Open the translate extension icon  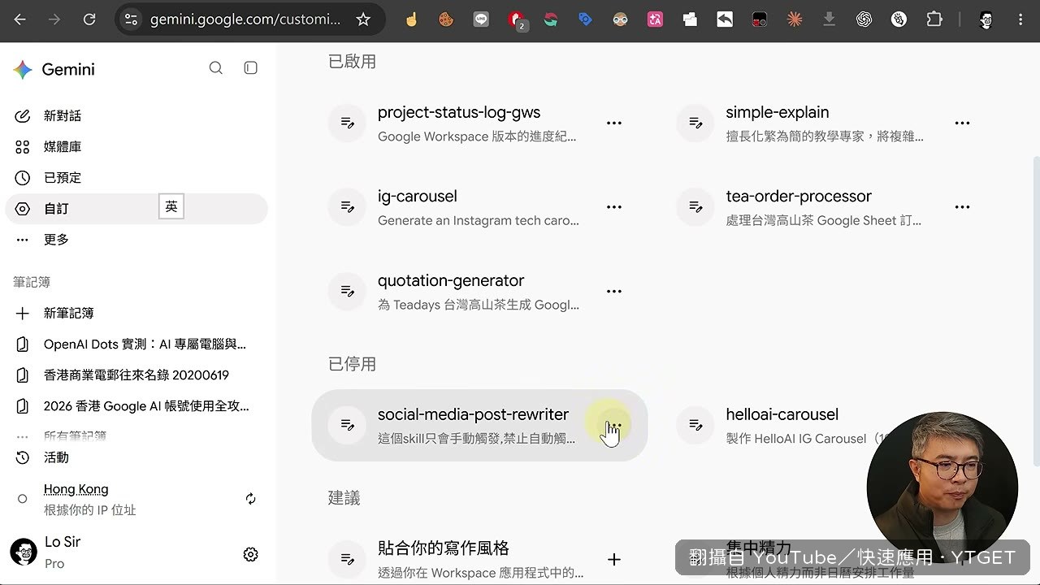pyautogui.click(x=655, y=19)
